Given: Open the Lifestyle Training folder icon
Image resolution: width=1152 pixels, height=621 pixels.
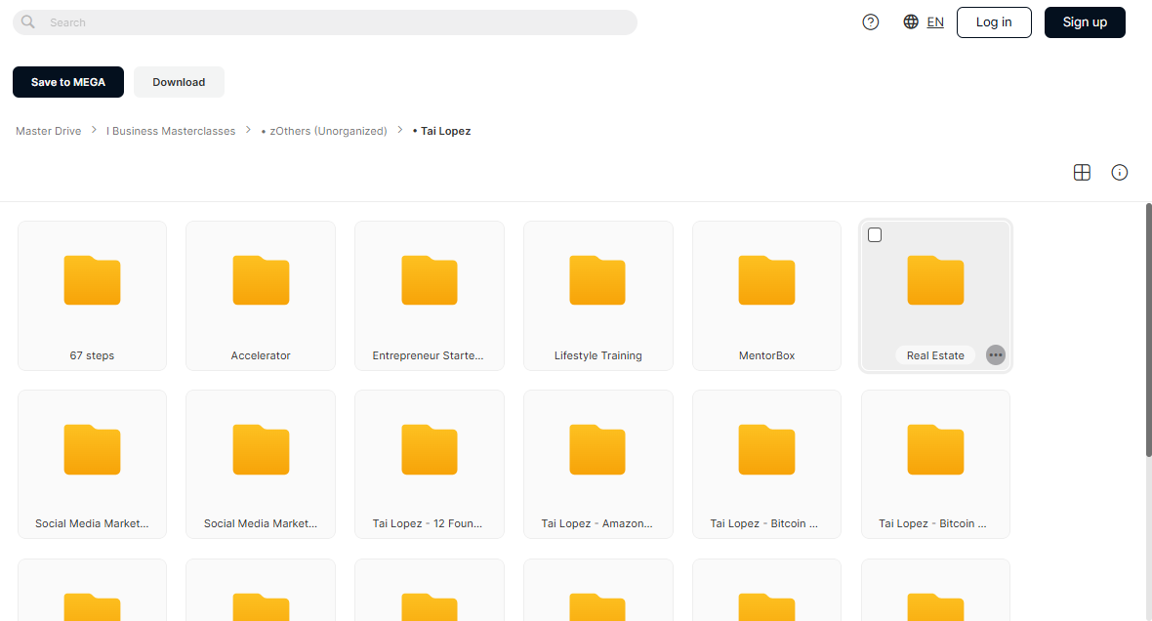Looking at the screenshot, I should click(x=598, y=280).
